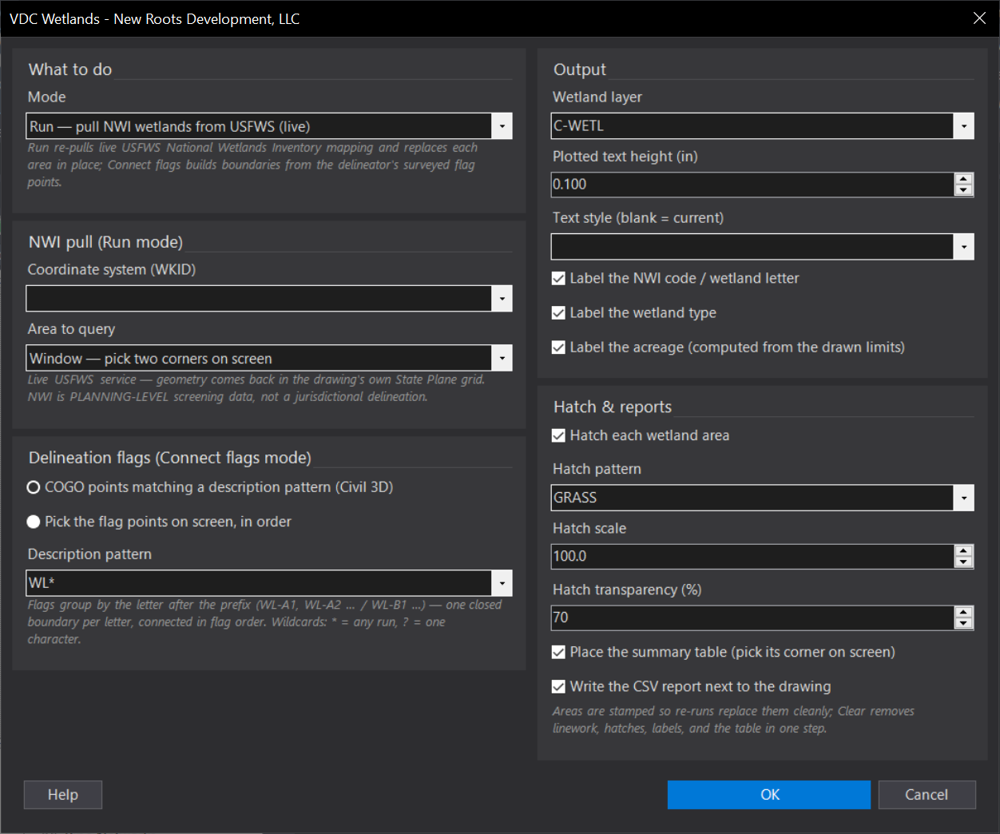Viewport: 1000px width, 834px height.
Task: Uncheck Hatch each wetland area
Action: (641, 435)
